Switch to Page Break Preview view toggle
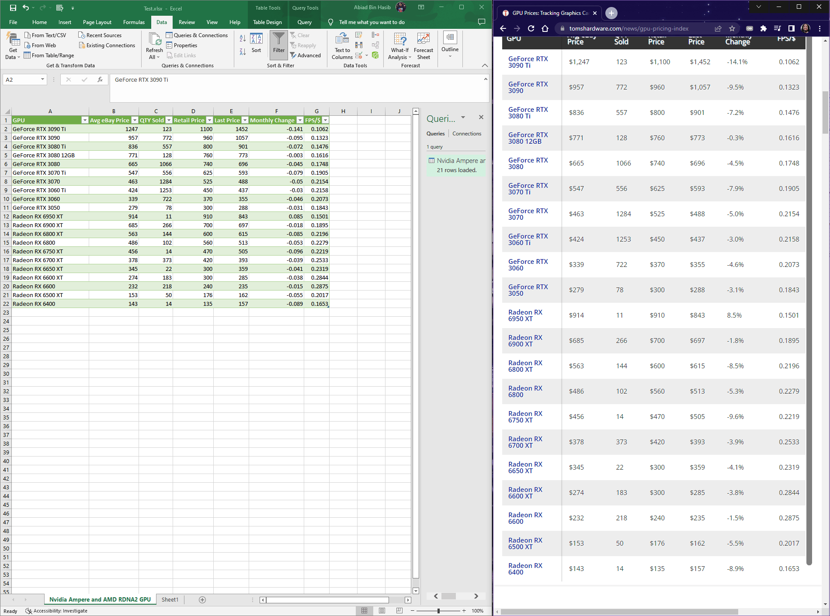 399,611
